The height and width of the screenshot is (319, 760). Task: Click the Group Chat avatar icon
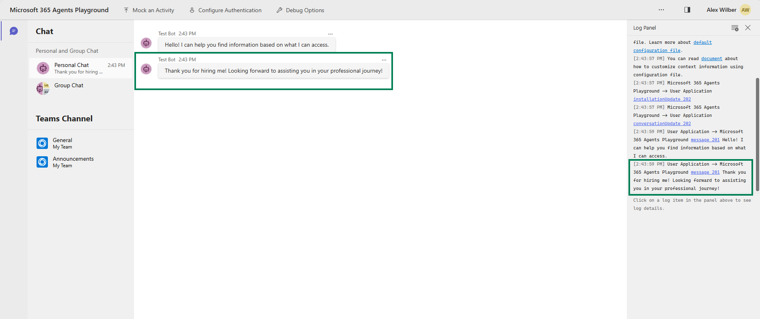point(43,88)
